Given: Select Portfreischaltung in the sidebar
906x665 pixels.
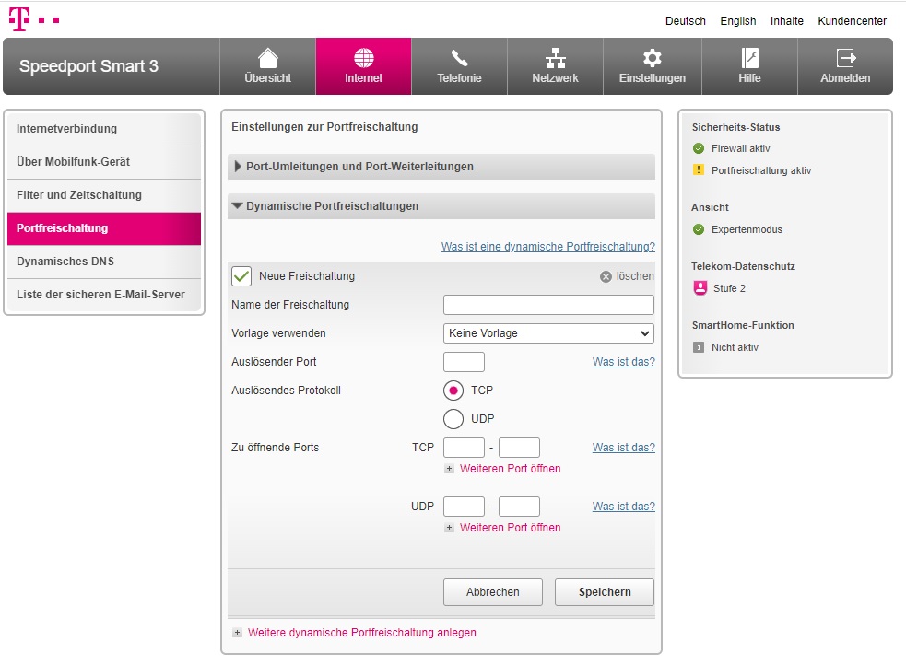Looking at the screenshot, I should point(104,228).
